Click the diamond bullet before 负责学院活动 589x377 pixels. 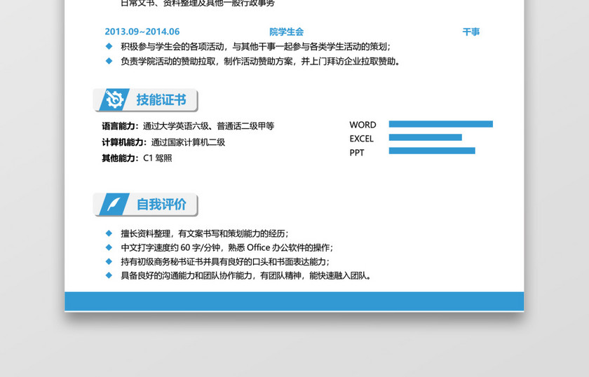[109, 61]
